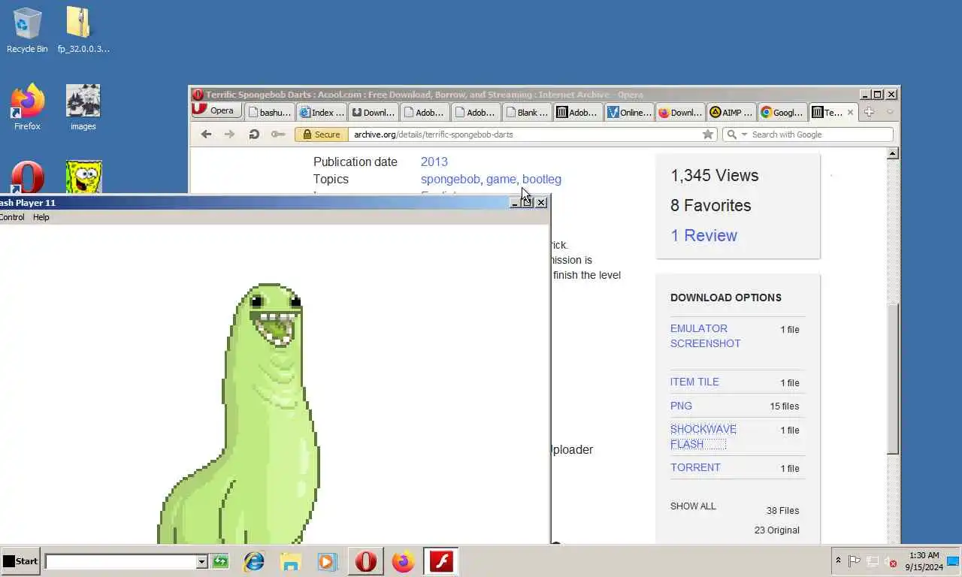Open the images desktop folder
This screenshot has width=962, height=577.
tap(83, 107)
